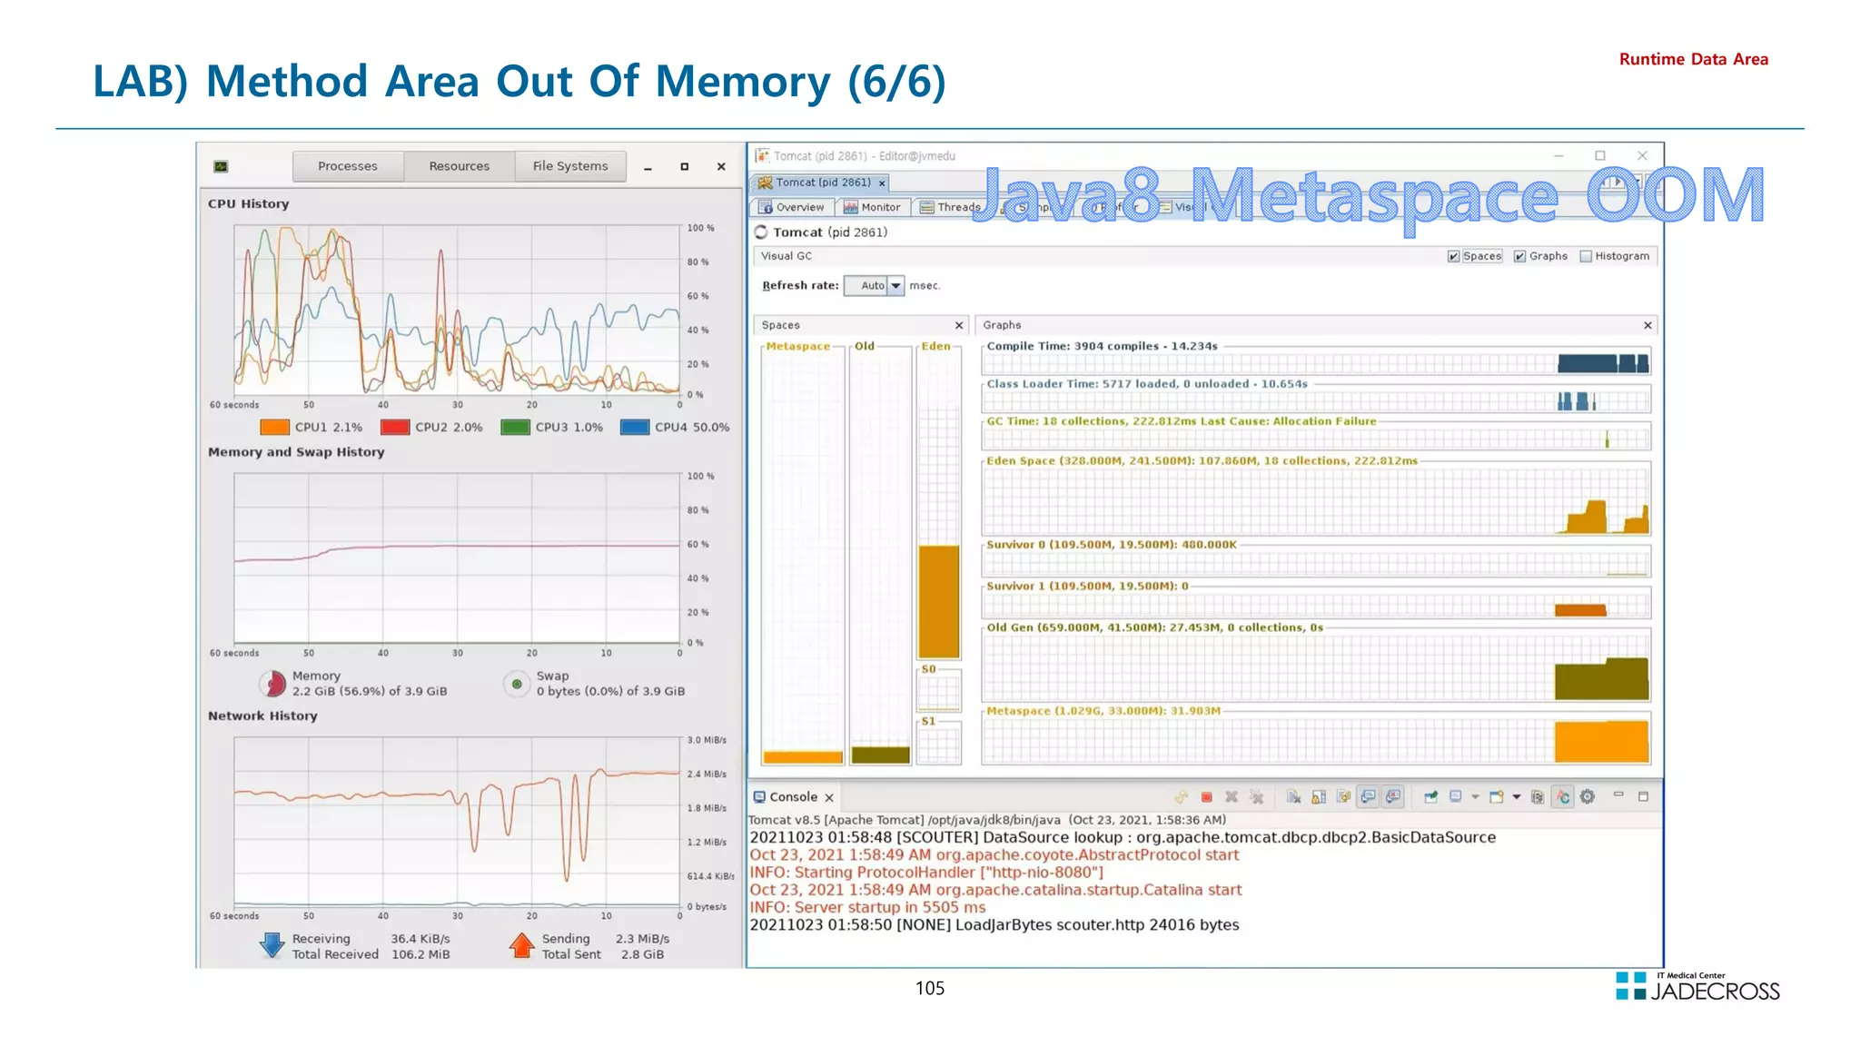Toggle Word Wrap icon in Console toolbar
Screen dimensions: 1860x1046
[1343, 797]
